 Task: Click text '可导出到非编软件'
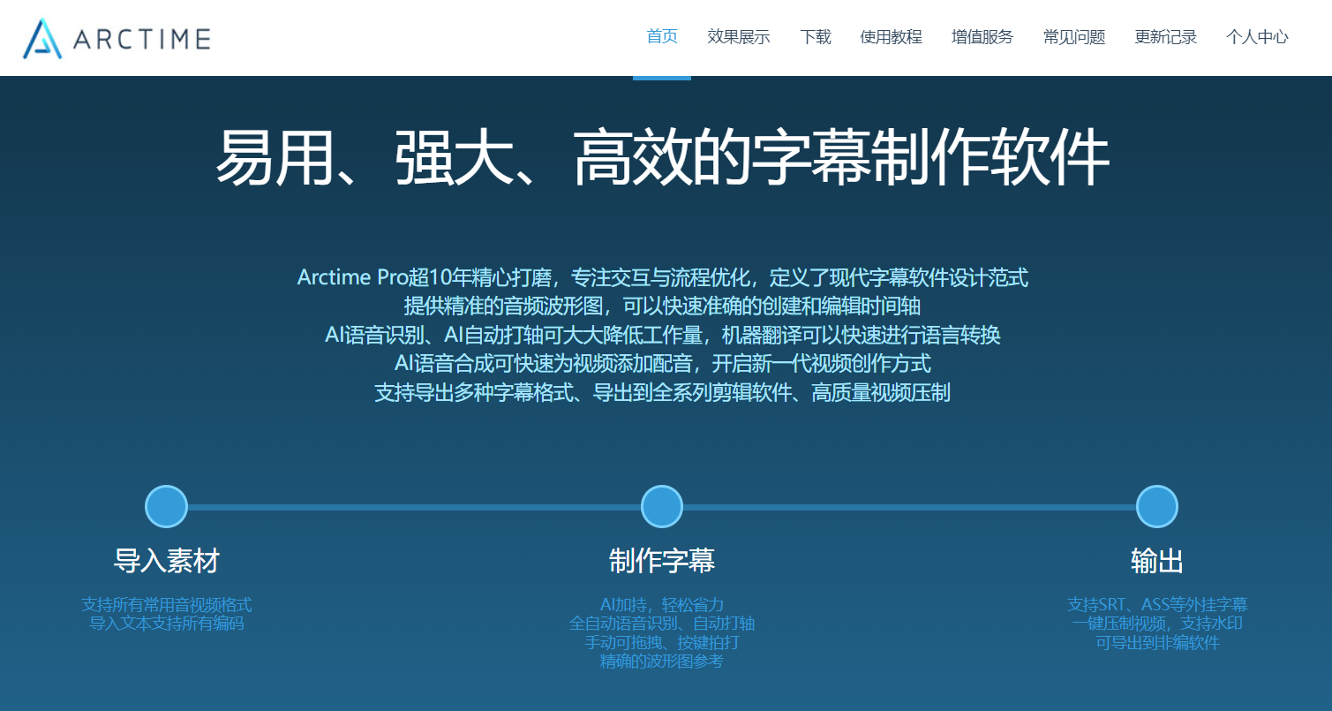(1157, 643)
